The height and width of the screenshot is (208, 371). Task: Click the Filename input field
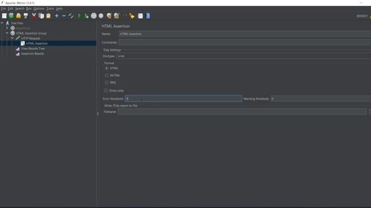242,112
